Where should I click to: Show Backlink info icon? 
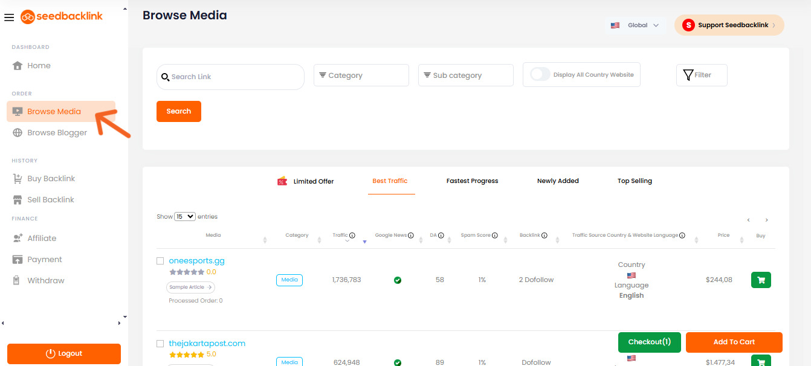(544, 236)
